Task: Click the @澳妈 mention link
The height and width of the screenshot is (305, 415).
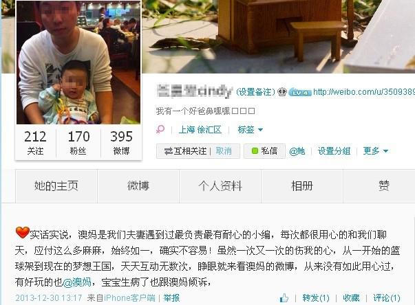Action: pos(77,282)
